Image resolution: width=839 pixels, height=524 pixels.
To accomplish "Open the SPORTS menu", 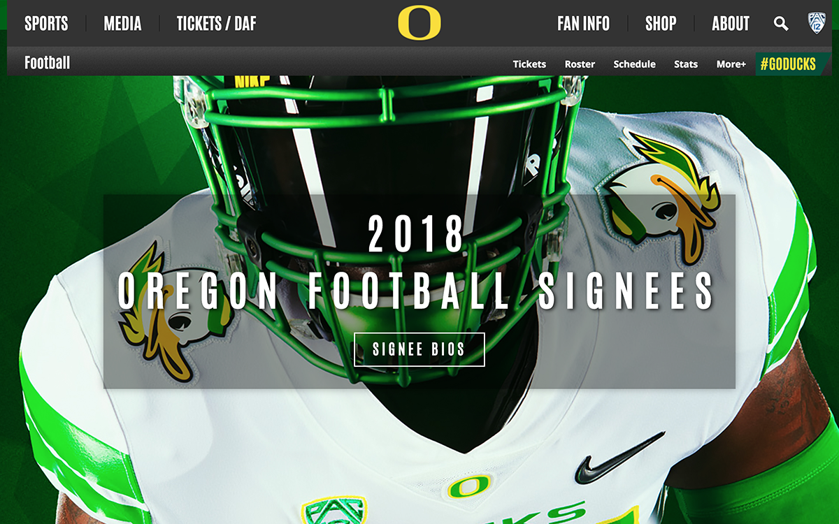I will [46, 24].
